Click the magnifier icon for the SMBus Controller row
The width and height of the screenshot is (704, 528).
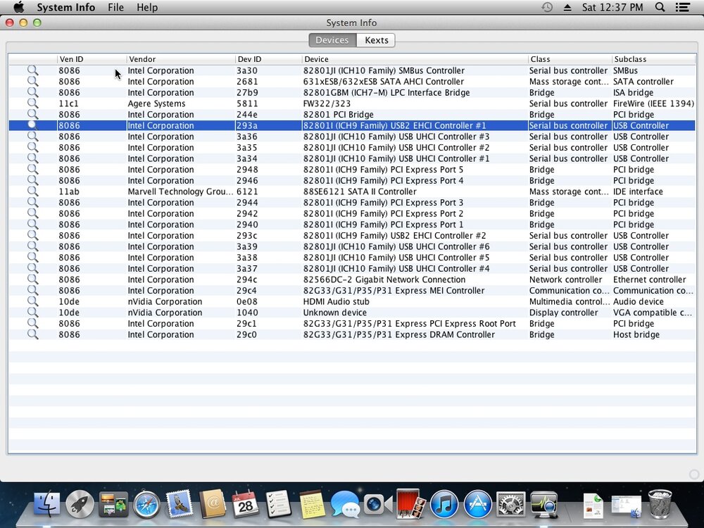[x=32, y=70]
